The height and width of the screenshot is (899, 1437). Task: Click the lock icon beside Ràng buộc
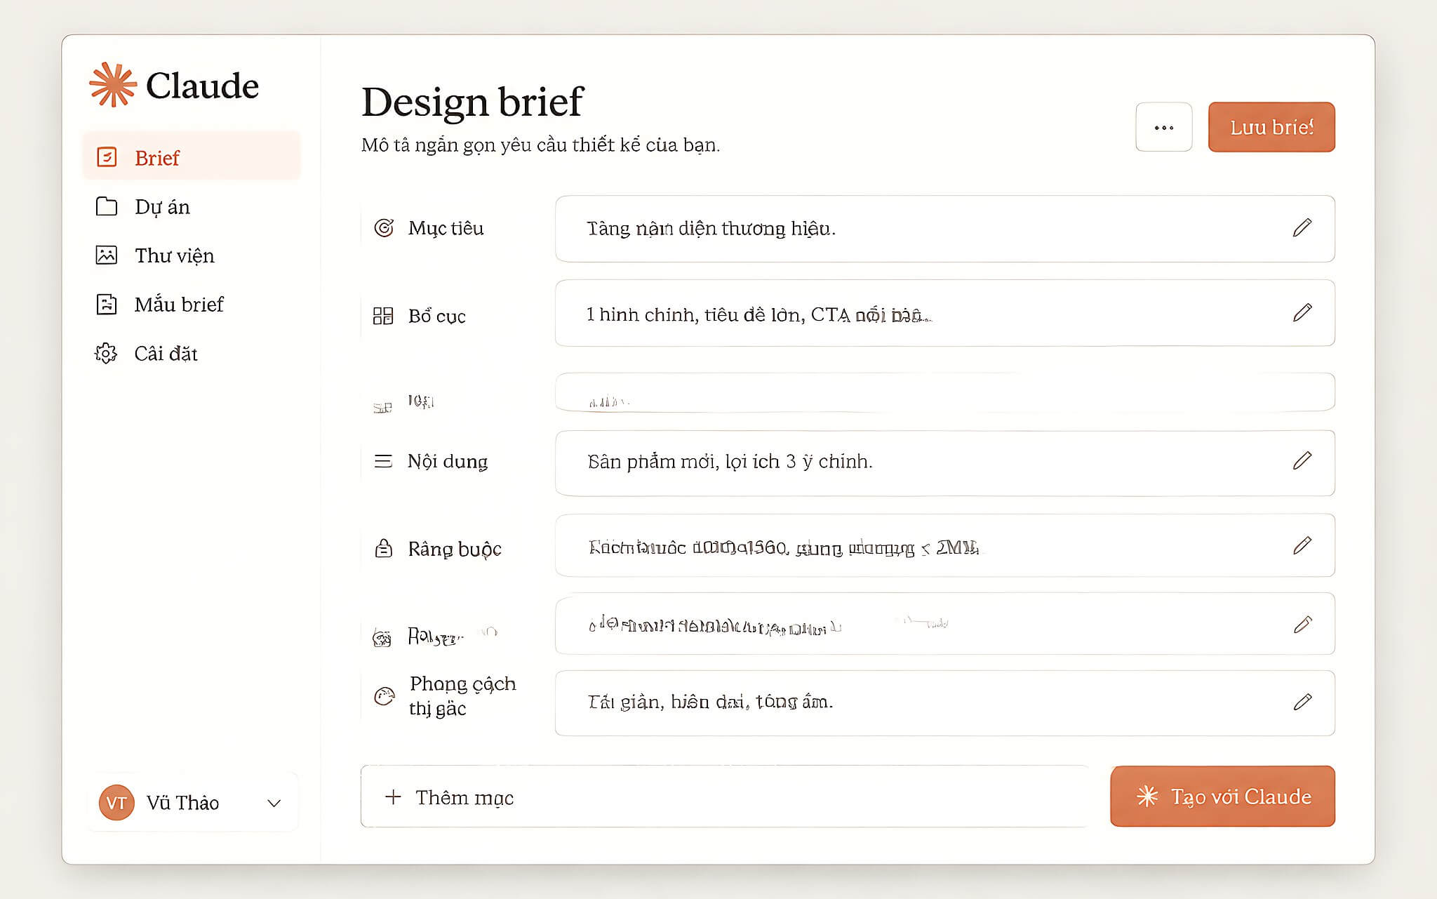[384, 548]
